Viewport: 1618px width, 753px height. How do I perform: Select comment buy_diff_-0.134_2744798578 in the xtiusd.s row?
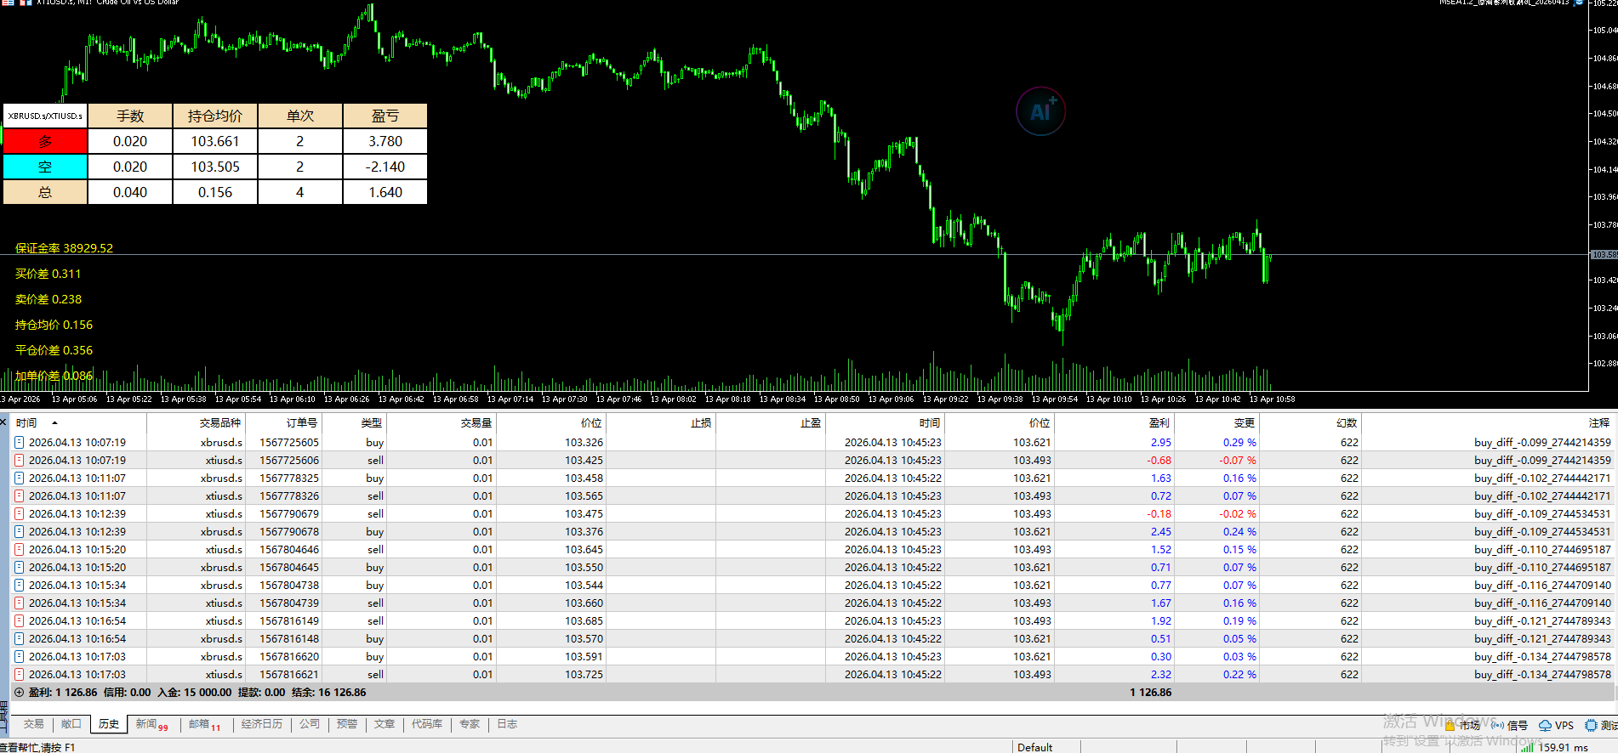point(1542,674)
